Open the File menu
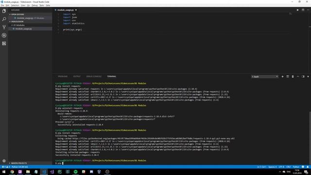Screen dimensions: 311x175 [2, 5]
